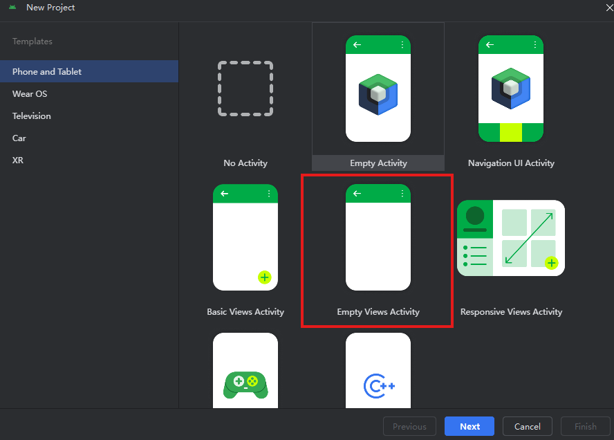Click the Cancel button
Screen dimensions: 614x440
(x=527, y=426)
